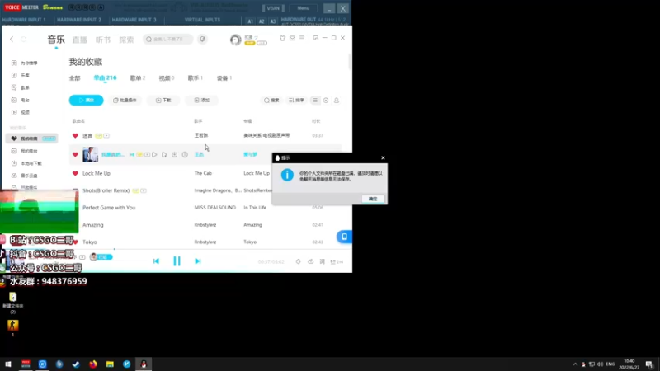Go back with the left arrow
This screenshot has height=371, width=660.
pyautogui.click(x=12, y=39)
